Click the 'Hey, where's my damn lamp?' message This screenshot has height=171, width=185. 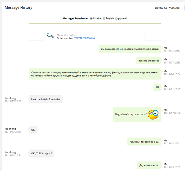131,114
